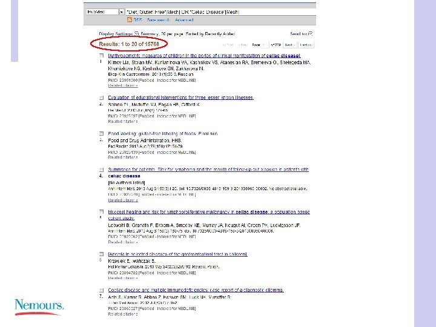The image size is (436, 327).
Task: Open the Advanced search link
Action: 184,20
